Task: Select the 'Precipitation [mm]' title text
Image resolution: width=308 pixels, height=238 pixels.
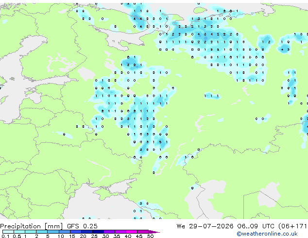Action: point(32,226)
